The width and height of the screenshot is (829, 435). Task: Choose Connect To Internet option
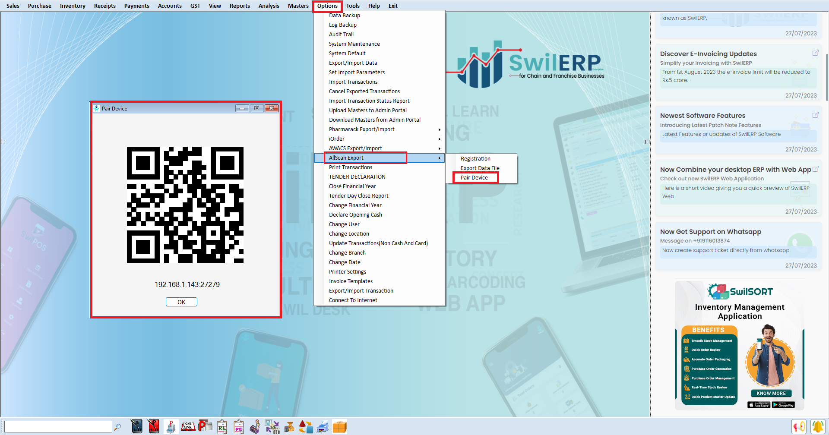point(353,300)
